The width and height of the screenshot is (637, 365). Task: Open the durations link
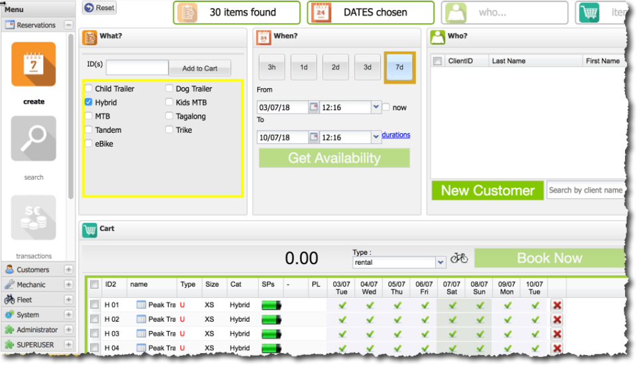pos(395,135)
